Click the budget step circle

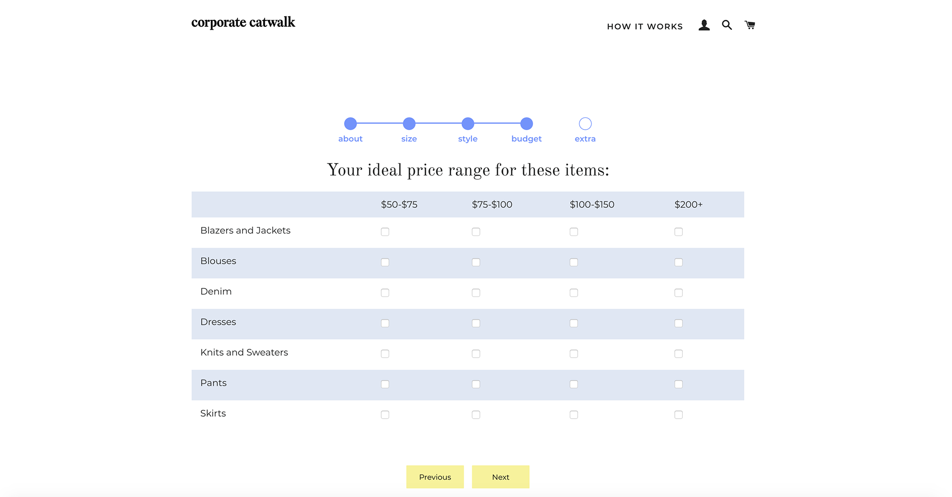pos(527,124)
